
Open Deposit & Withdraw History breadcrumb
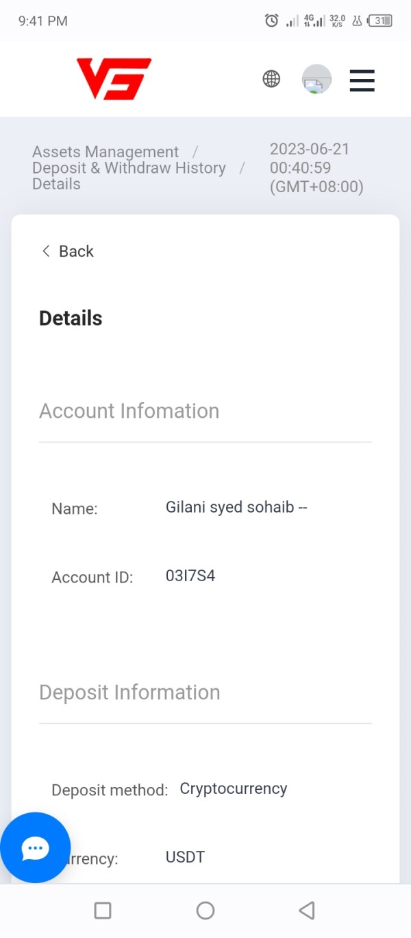point(129,168)
